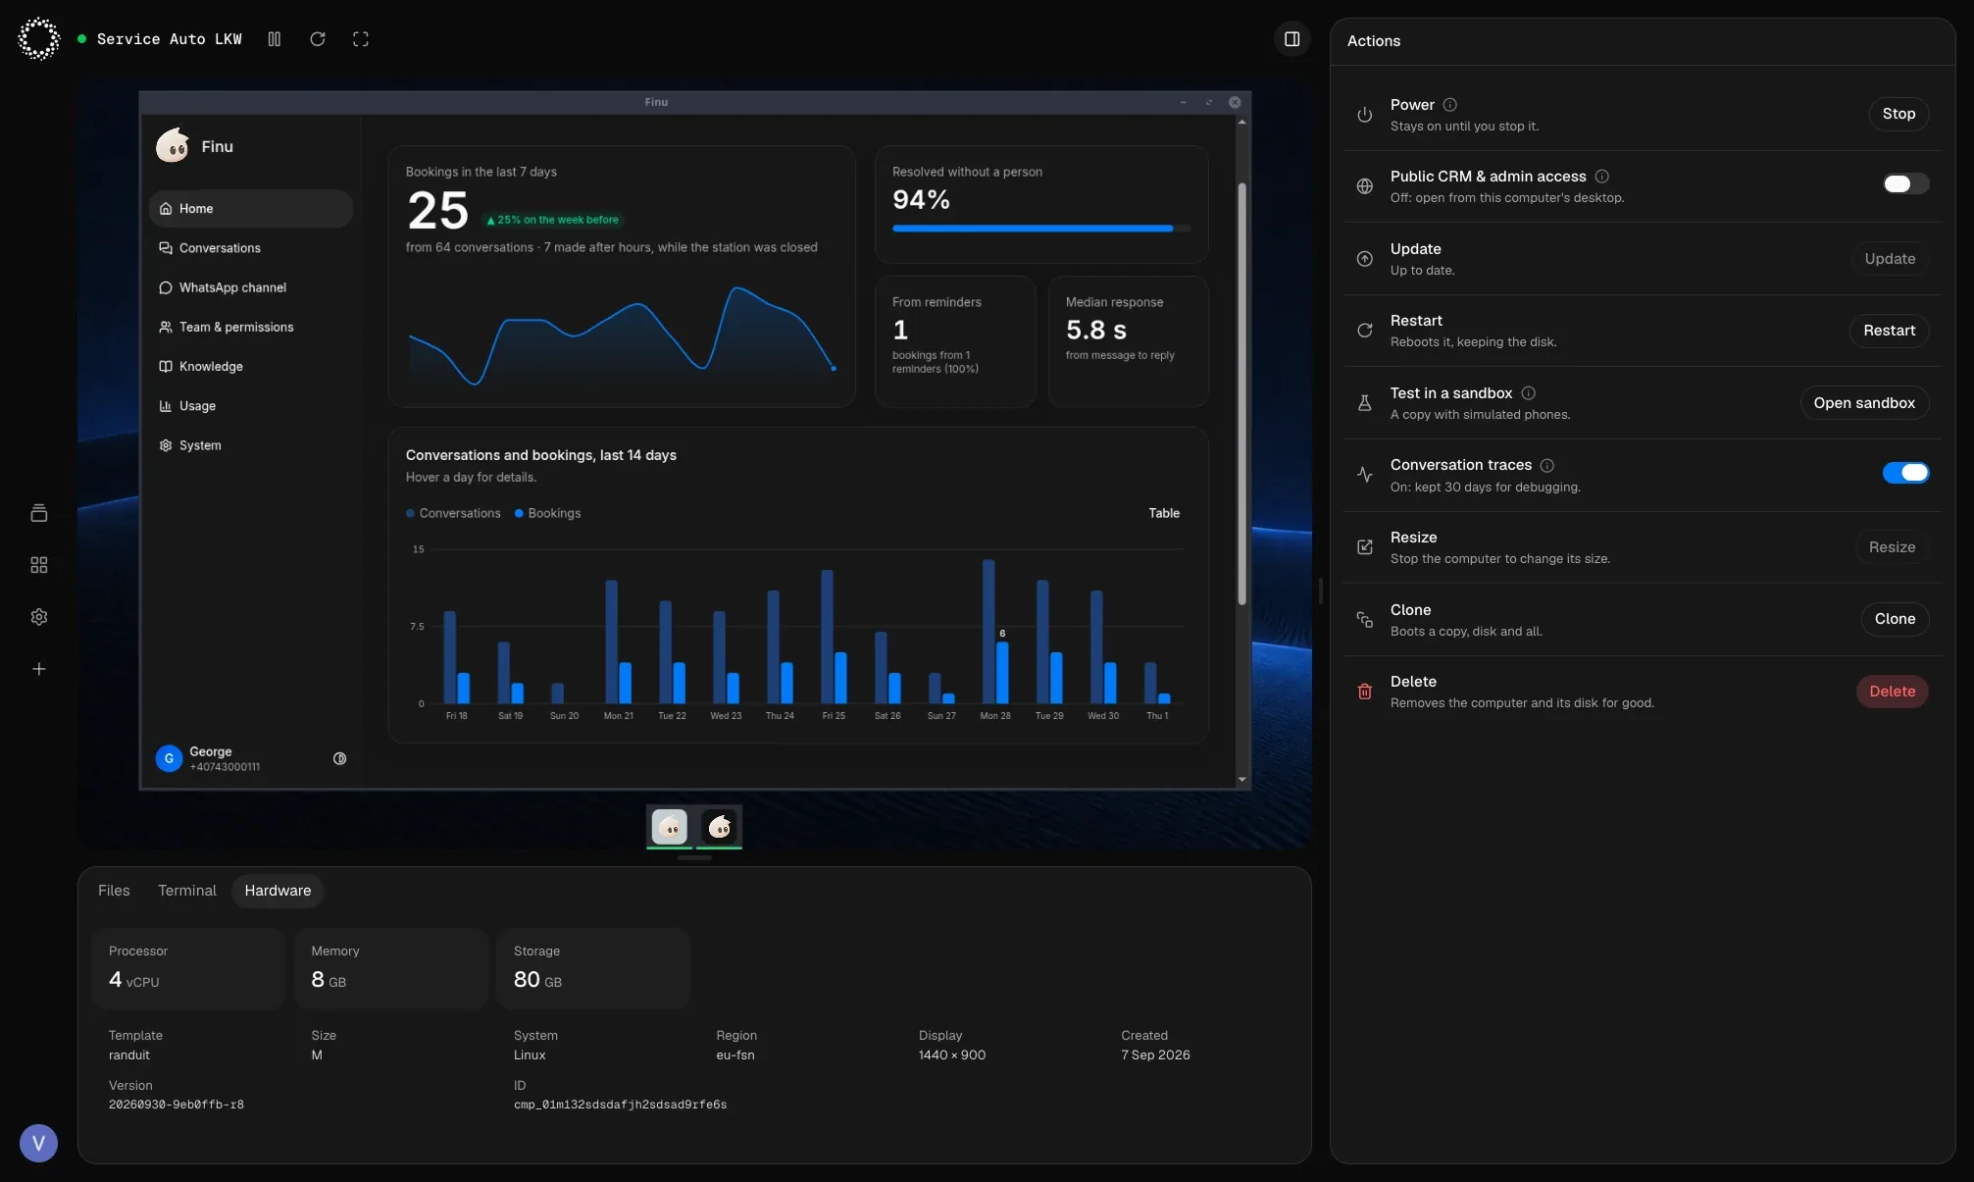Click info icon next to Conversation traces

(1547, 465)
